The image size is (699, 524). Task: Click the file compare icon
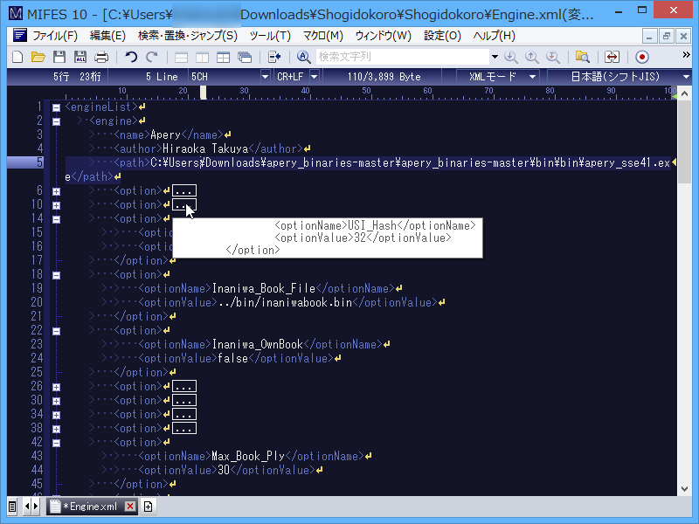(x=612, y=57)
